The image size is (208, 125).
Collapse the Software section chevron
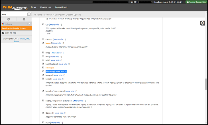pos(30,24)
